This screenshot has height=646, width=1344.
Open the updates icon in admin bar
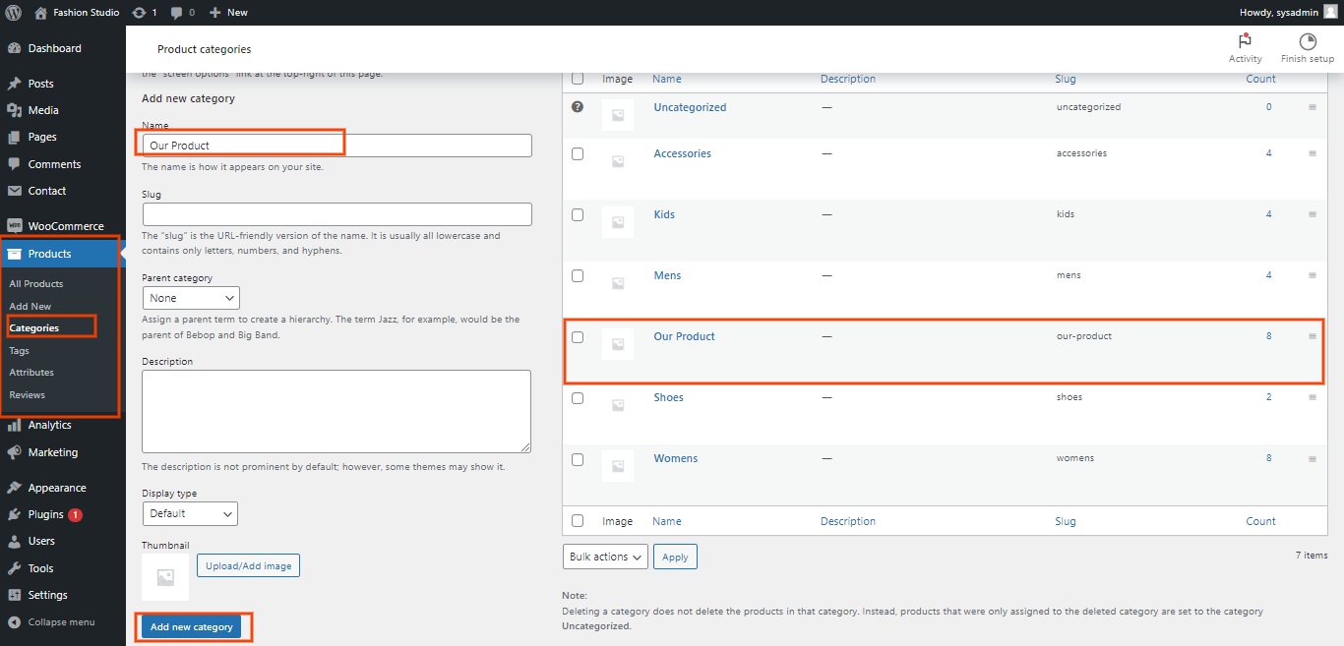(139, 12)
